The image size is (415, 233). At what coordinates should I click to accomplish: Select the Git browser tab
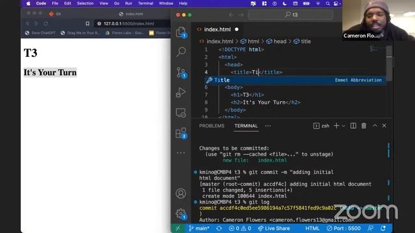(x=54, y=14)
